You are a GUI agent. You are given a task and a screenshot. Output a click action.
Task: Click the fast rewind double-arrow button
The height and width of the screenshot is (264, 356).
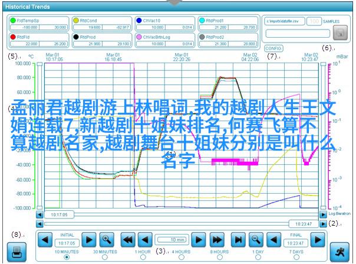point(127,240)
